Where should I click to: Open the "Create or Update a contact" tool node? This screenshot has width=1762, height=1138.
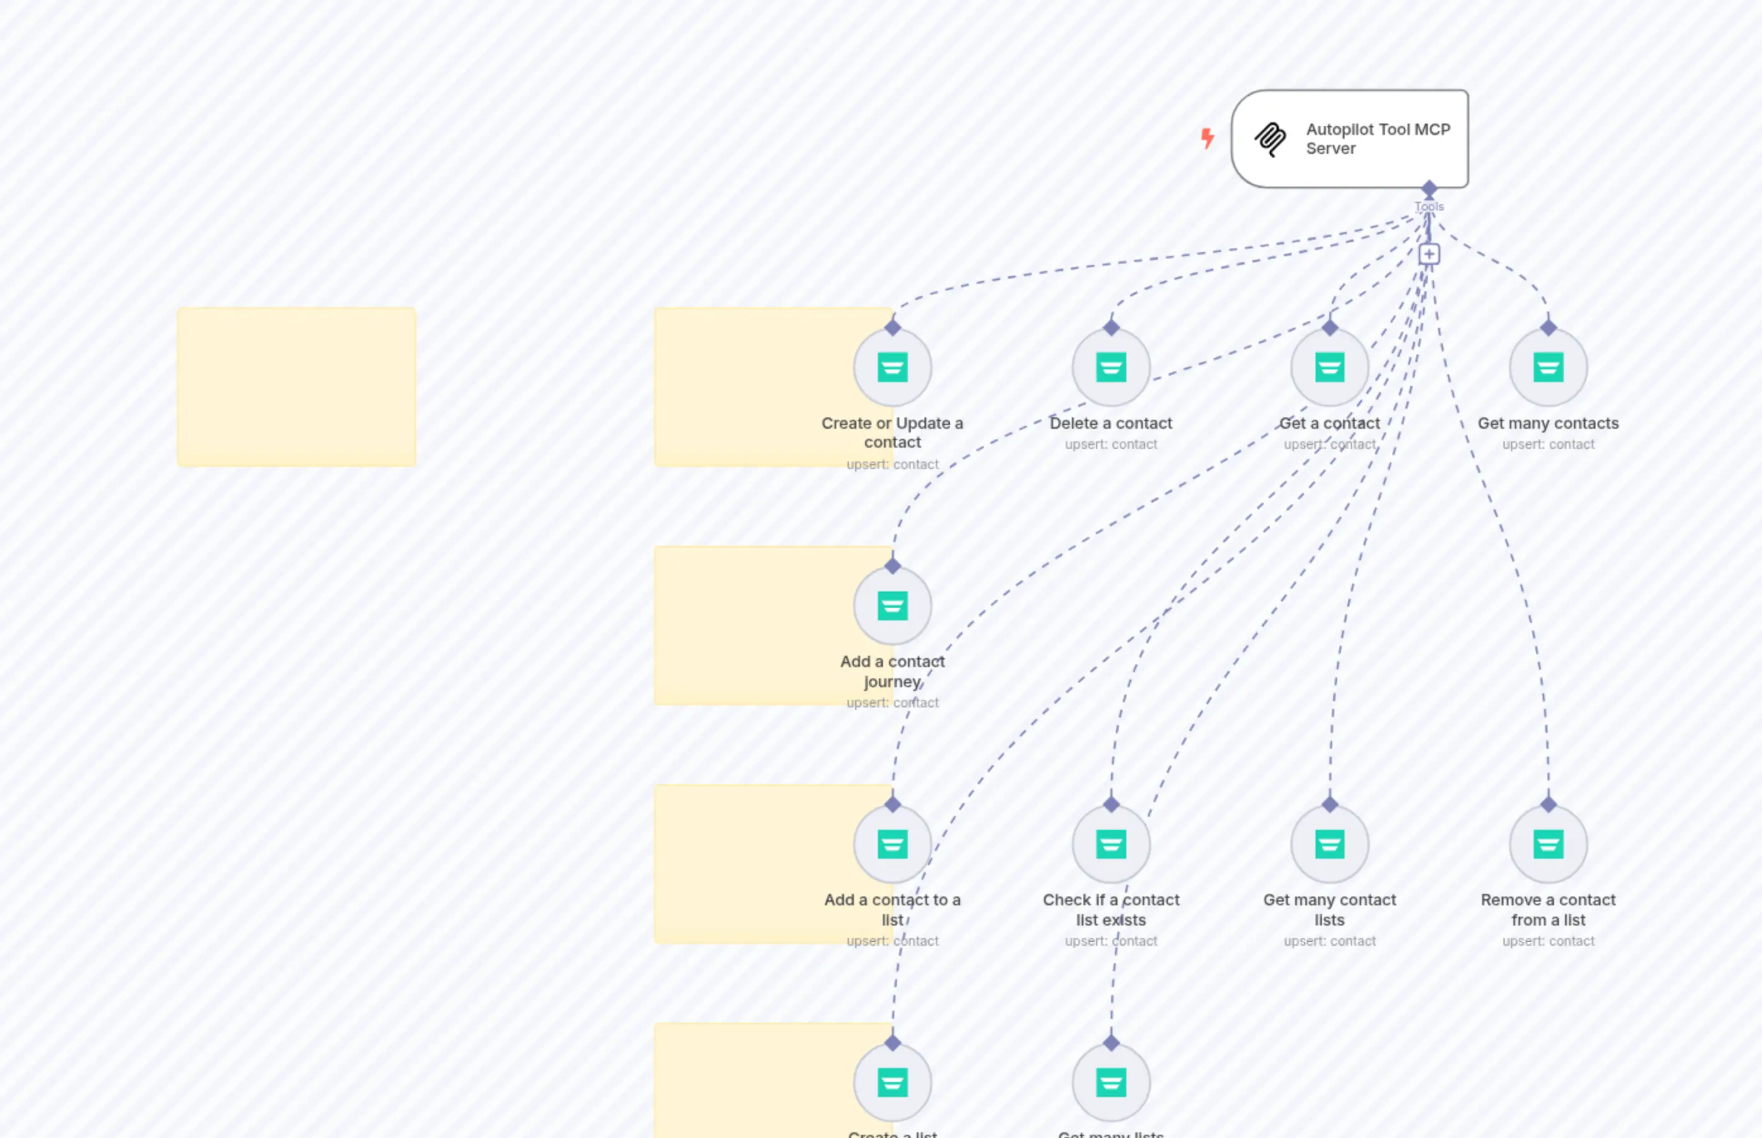pos(892,368)
